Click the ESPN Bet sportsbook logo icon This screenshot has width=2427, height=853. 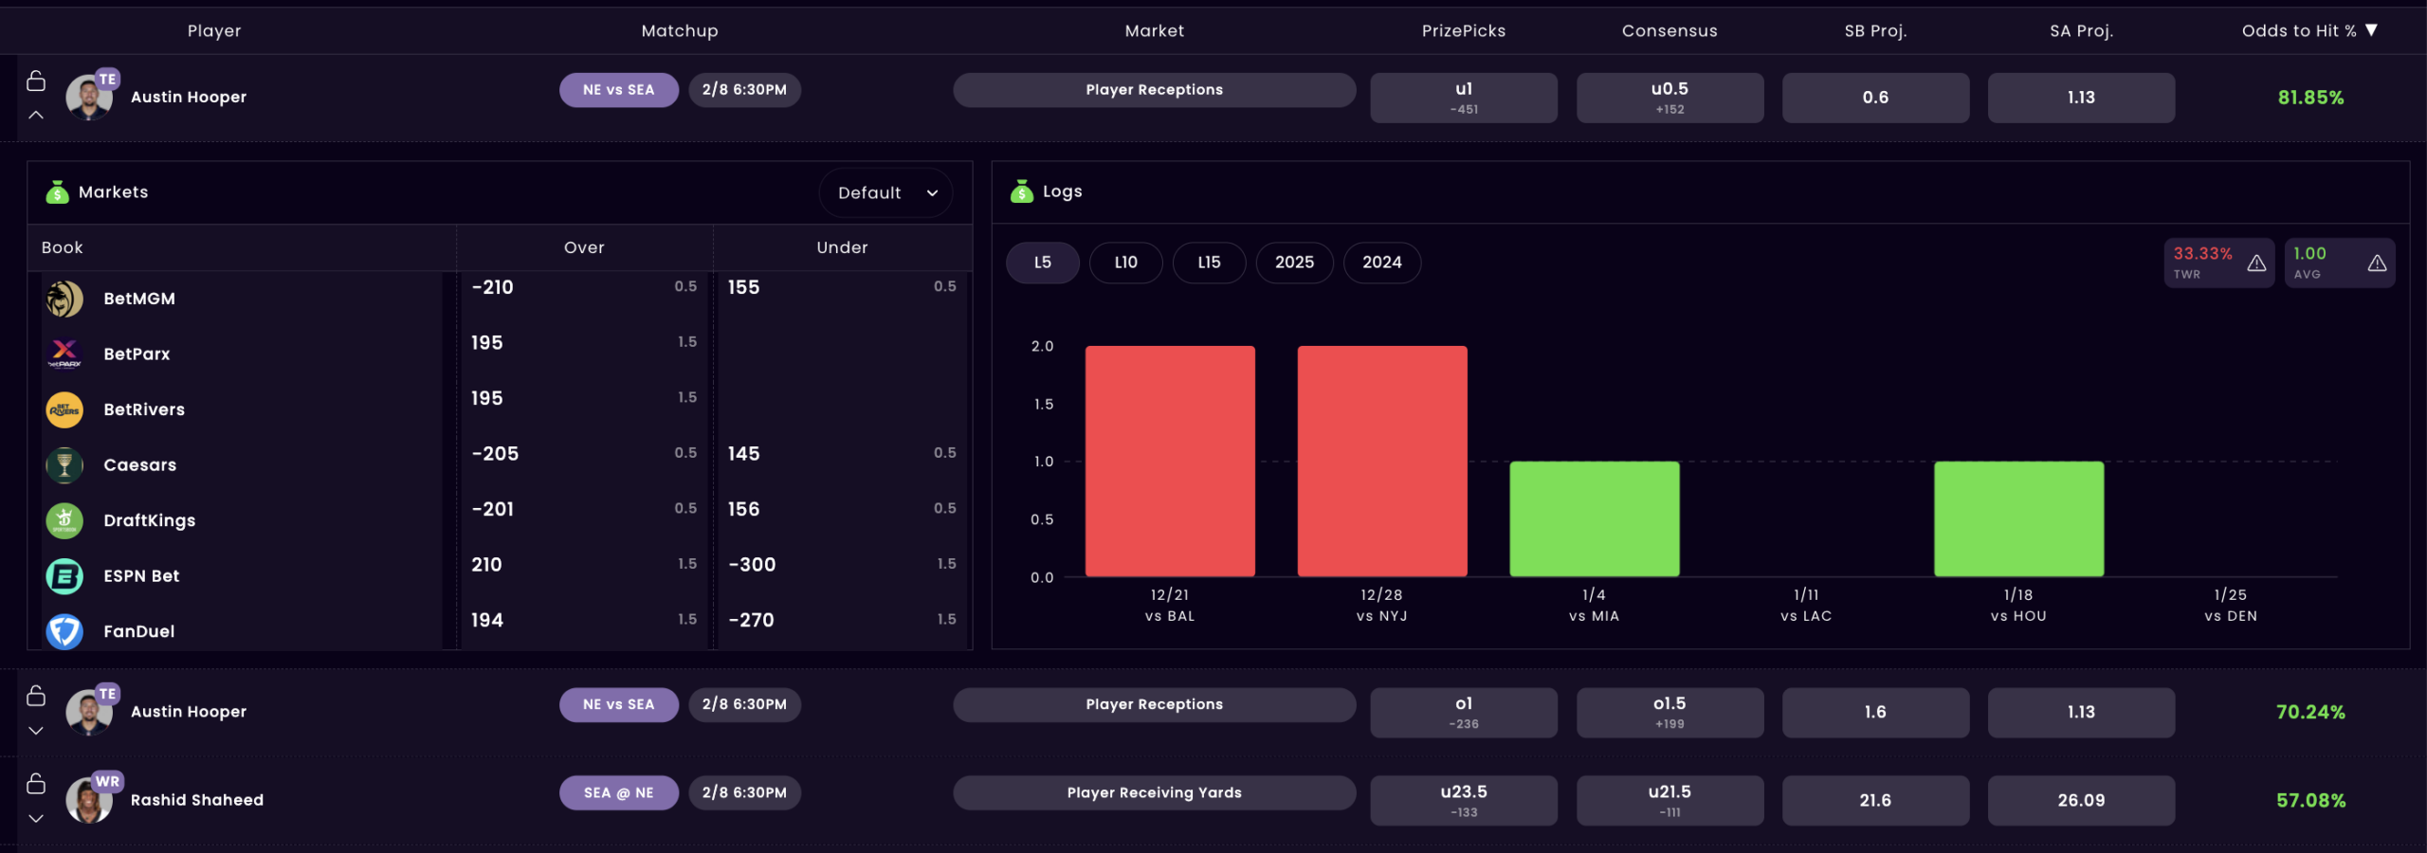64,576
